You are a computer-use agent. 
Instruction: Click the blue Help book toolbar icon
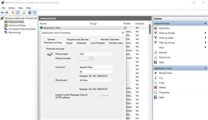click(30, 13)
